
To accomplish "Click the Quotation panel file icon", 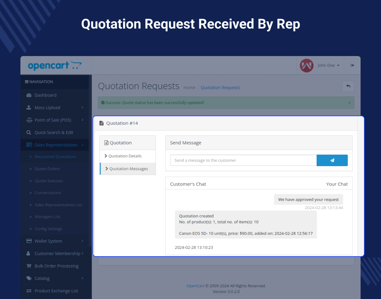I will [x=106, y=143].
